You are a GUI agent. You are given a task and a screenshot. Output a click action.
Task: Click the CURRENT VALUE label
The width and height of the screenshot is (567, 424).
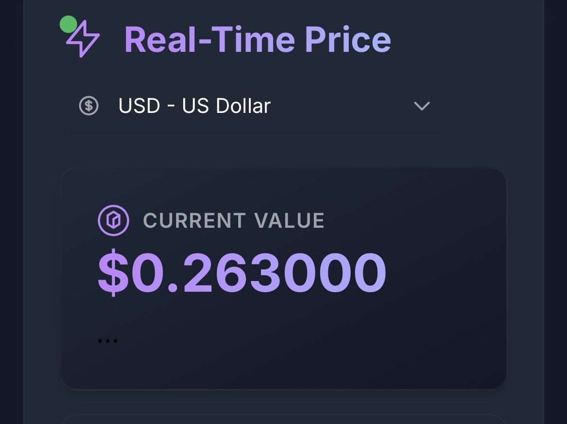[234, 220]
